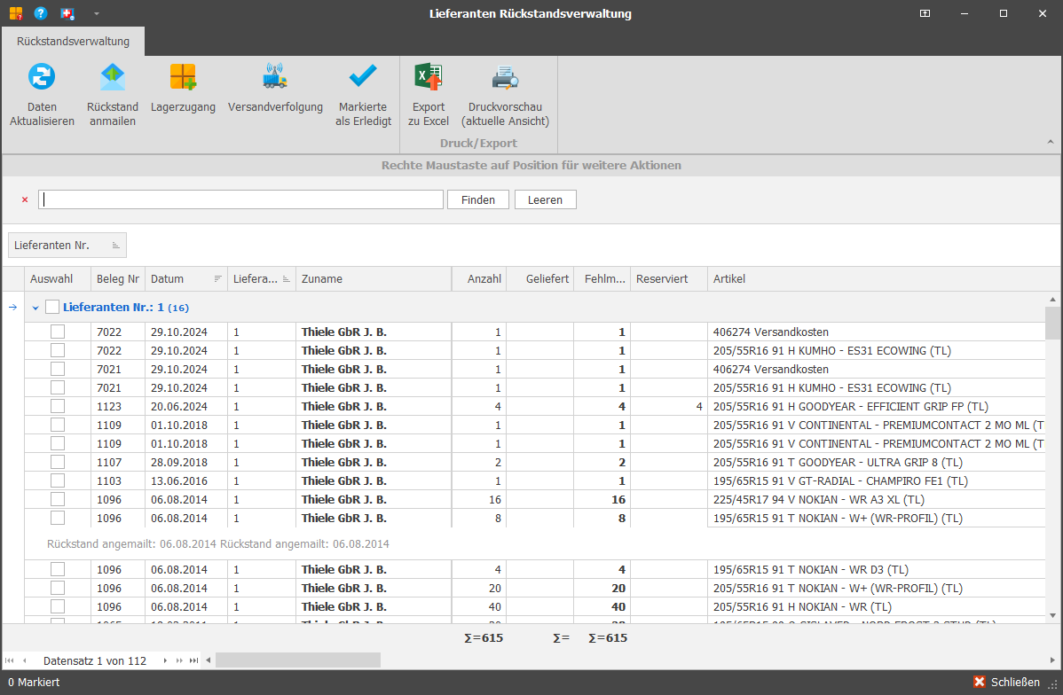Click Reserviert value 4 in Beleg 1123 row

668,406
